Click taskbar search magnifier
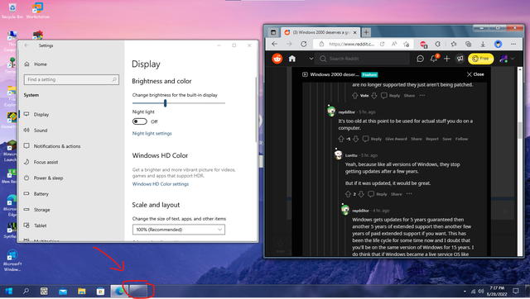530x299 pixels. coord(26,291)
